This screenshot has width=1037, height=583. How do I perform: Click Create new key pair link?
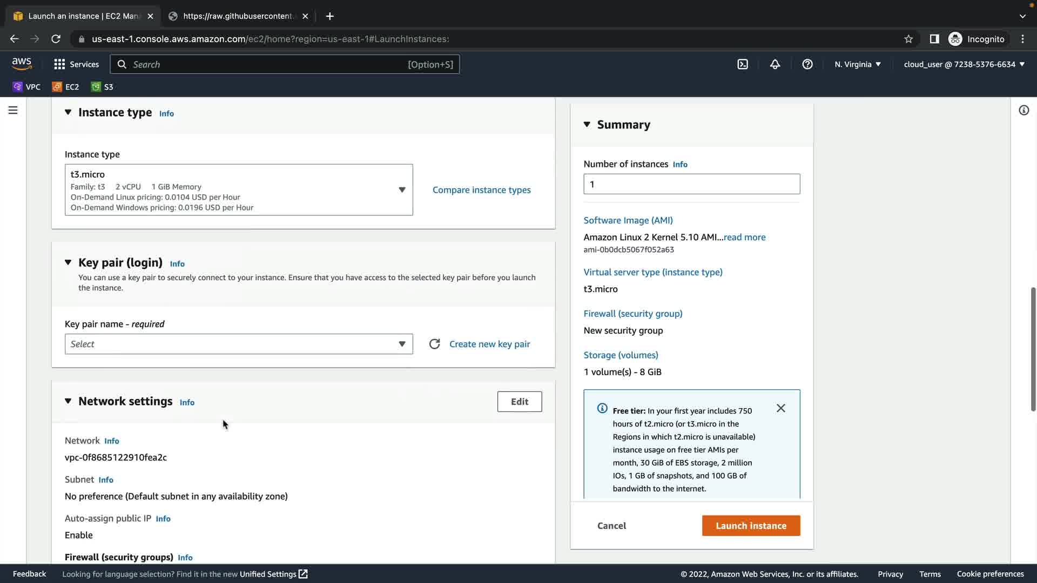coord(489,344)
